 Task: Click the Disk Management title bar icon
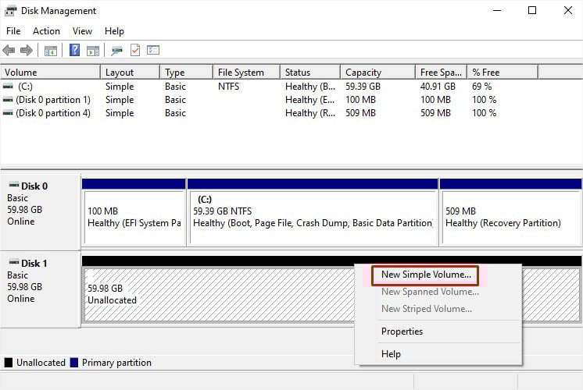(10, 11)
